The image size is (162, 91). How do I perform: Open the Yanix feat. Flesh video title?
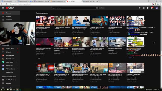point(44,49)
